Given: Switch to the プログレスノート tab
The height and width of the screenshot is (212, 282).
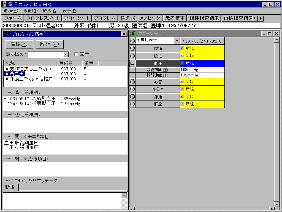Looking at the screenshot, I should (43, 18).
